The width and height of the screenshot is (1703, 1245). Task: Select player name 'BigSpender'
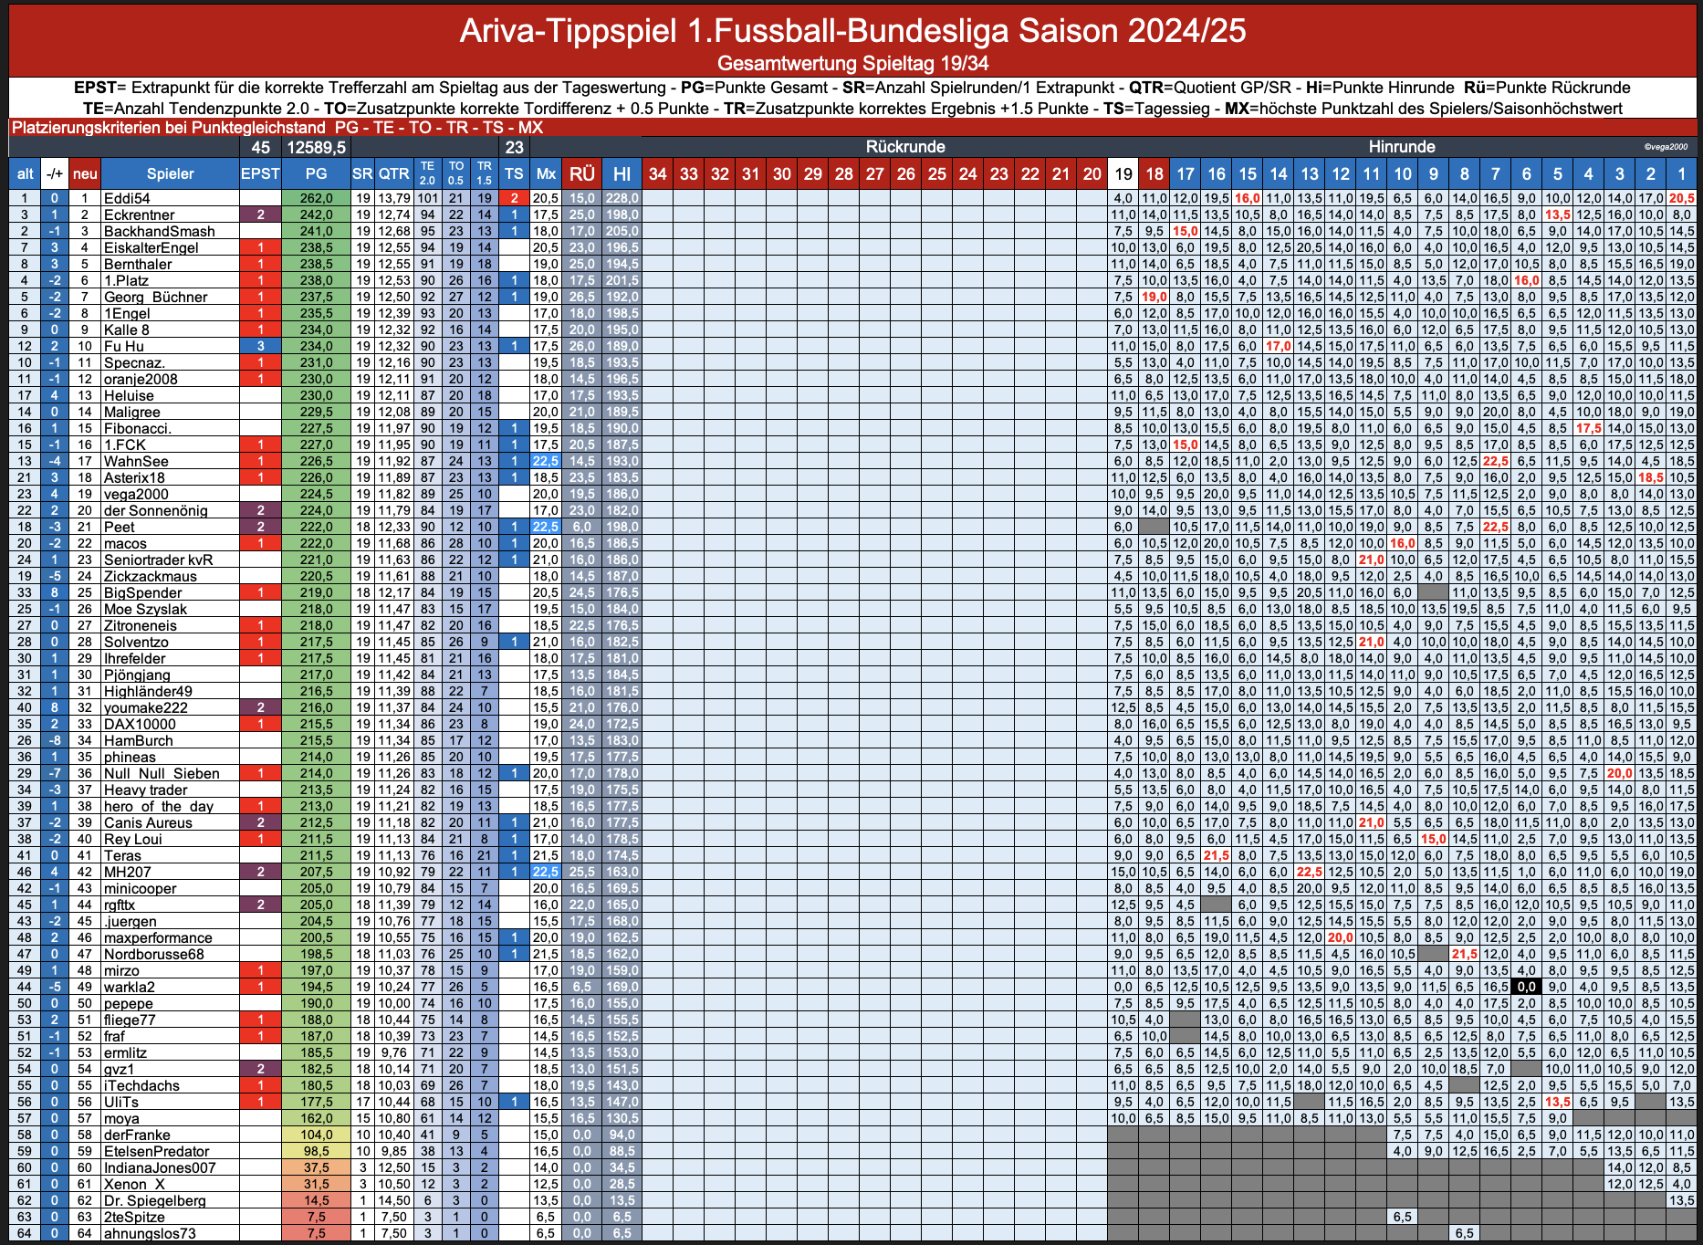pyautogui.click(x=142, y=592)
